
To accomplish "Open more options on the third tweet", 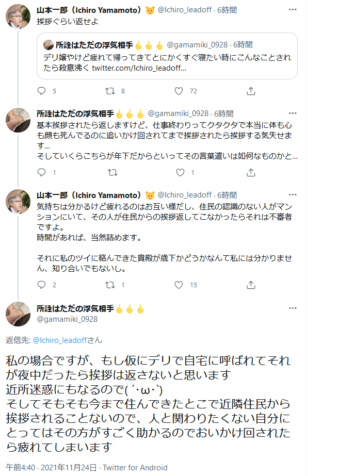I will coord(293,195).
